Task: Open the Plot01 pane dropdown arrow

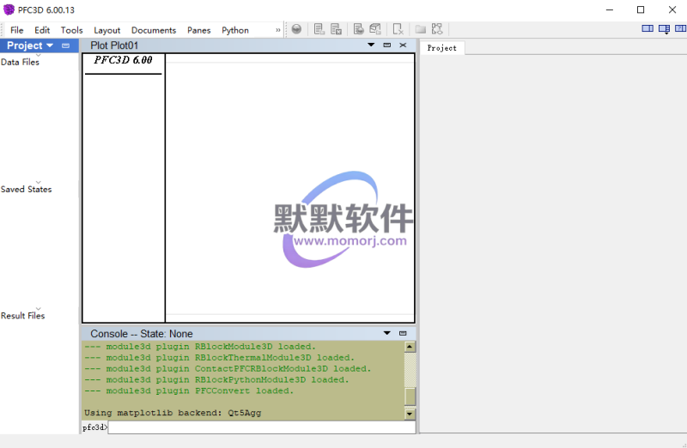Action: click(x=371, y=45)
